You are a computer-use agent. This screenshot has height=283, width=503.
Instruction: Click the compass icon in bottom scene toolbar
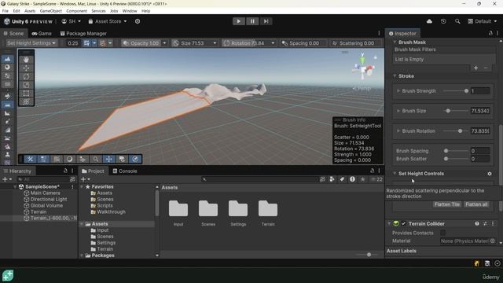135,159
